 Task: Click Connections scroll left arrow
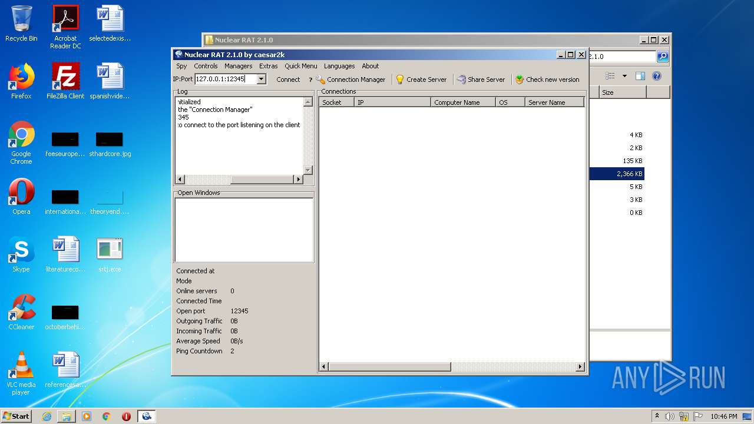(x=323, y=367)
